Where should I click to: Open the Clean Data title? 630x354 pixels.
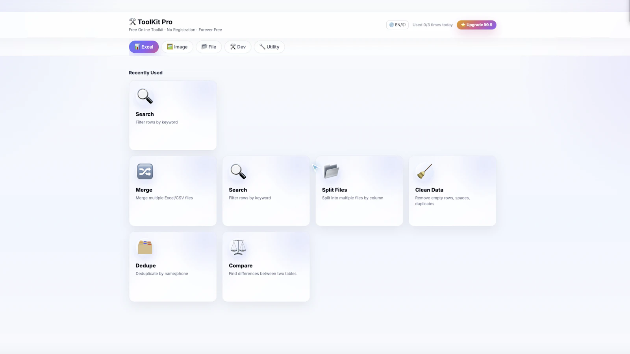click(x=429, y=190)
